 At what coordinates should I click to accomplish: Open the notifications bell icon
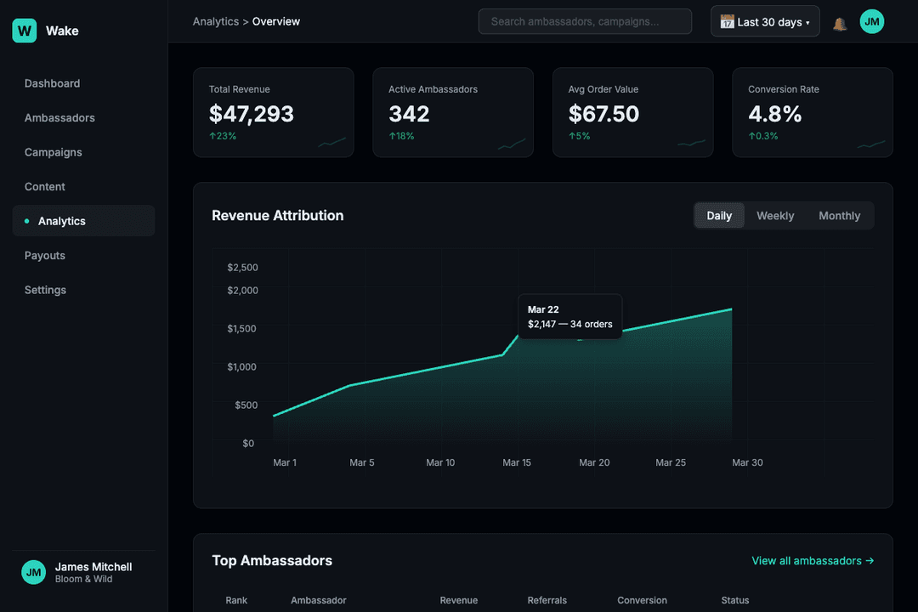[840, 21]
